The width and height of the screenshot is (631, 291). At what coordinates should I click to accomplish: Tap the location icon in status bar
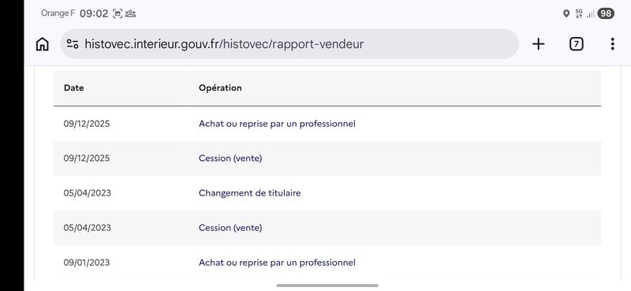click(566, 13)
